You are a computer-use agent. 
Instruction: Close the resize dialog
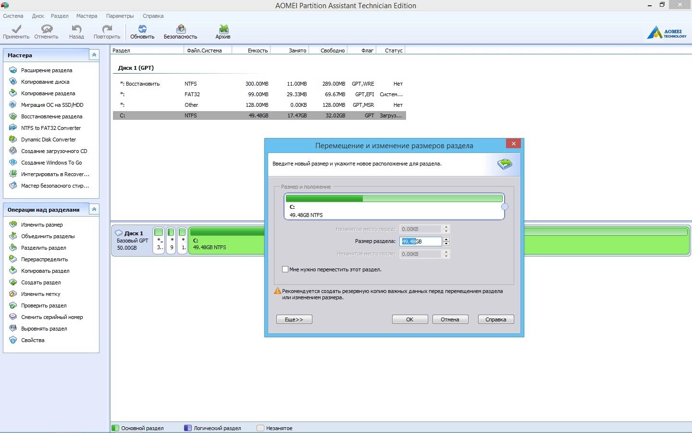(513, 143)
